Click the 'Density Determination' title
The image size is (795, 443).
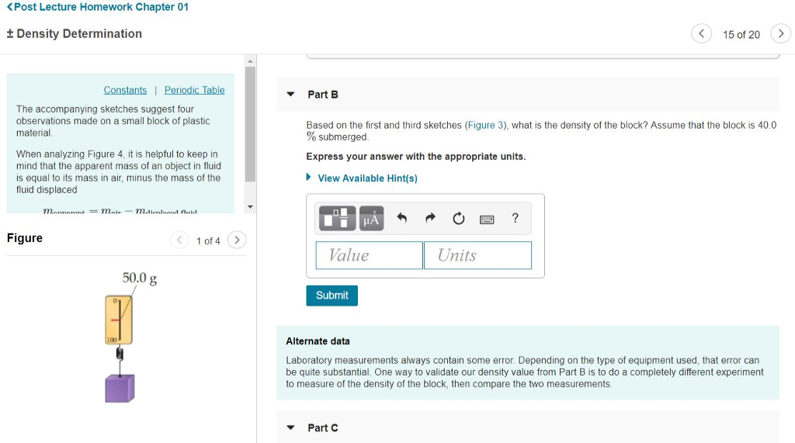(79, 34)
